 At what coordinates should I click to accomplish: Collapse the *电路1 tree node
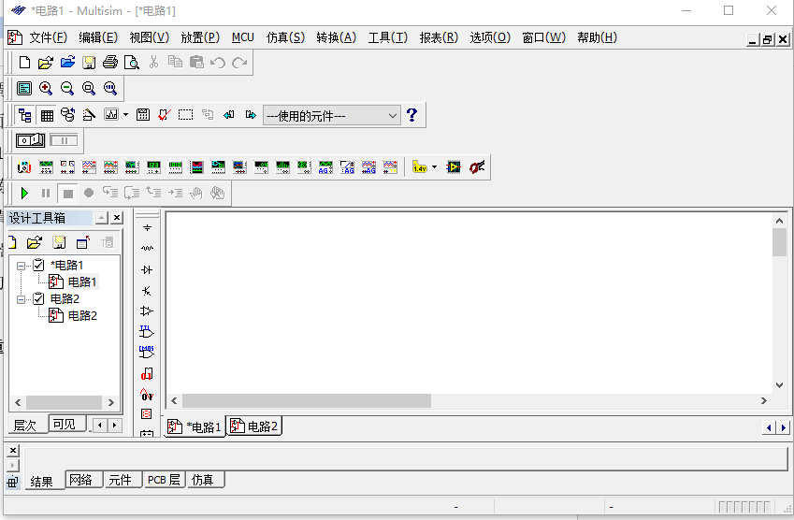tap(22, 265)
